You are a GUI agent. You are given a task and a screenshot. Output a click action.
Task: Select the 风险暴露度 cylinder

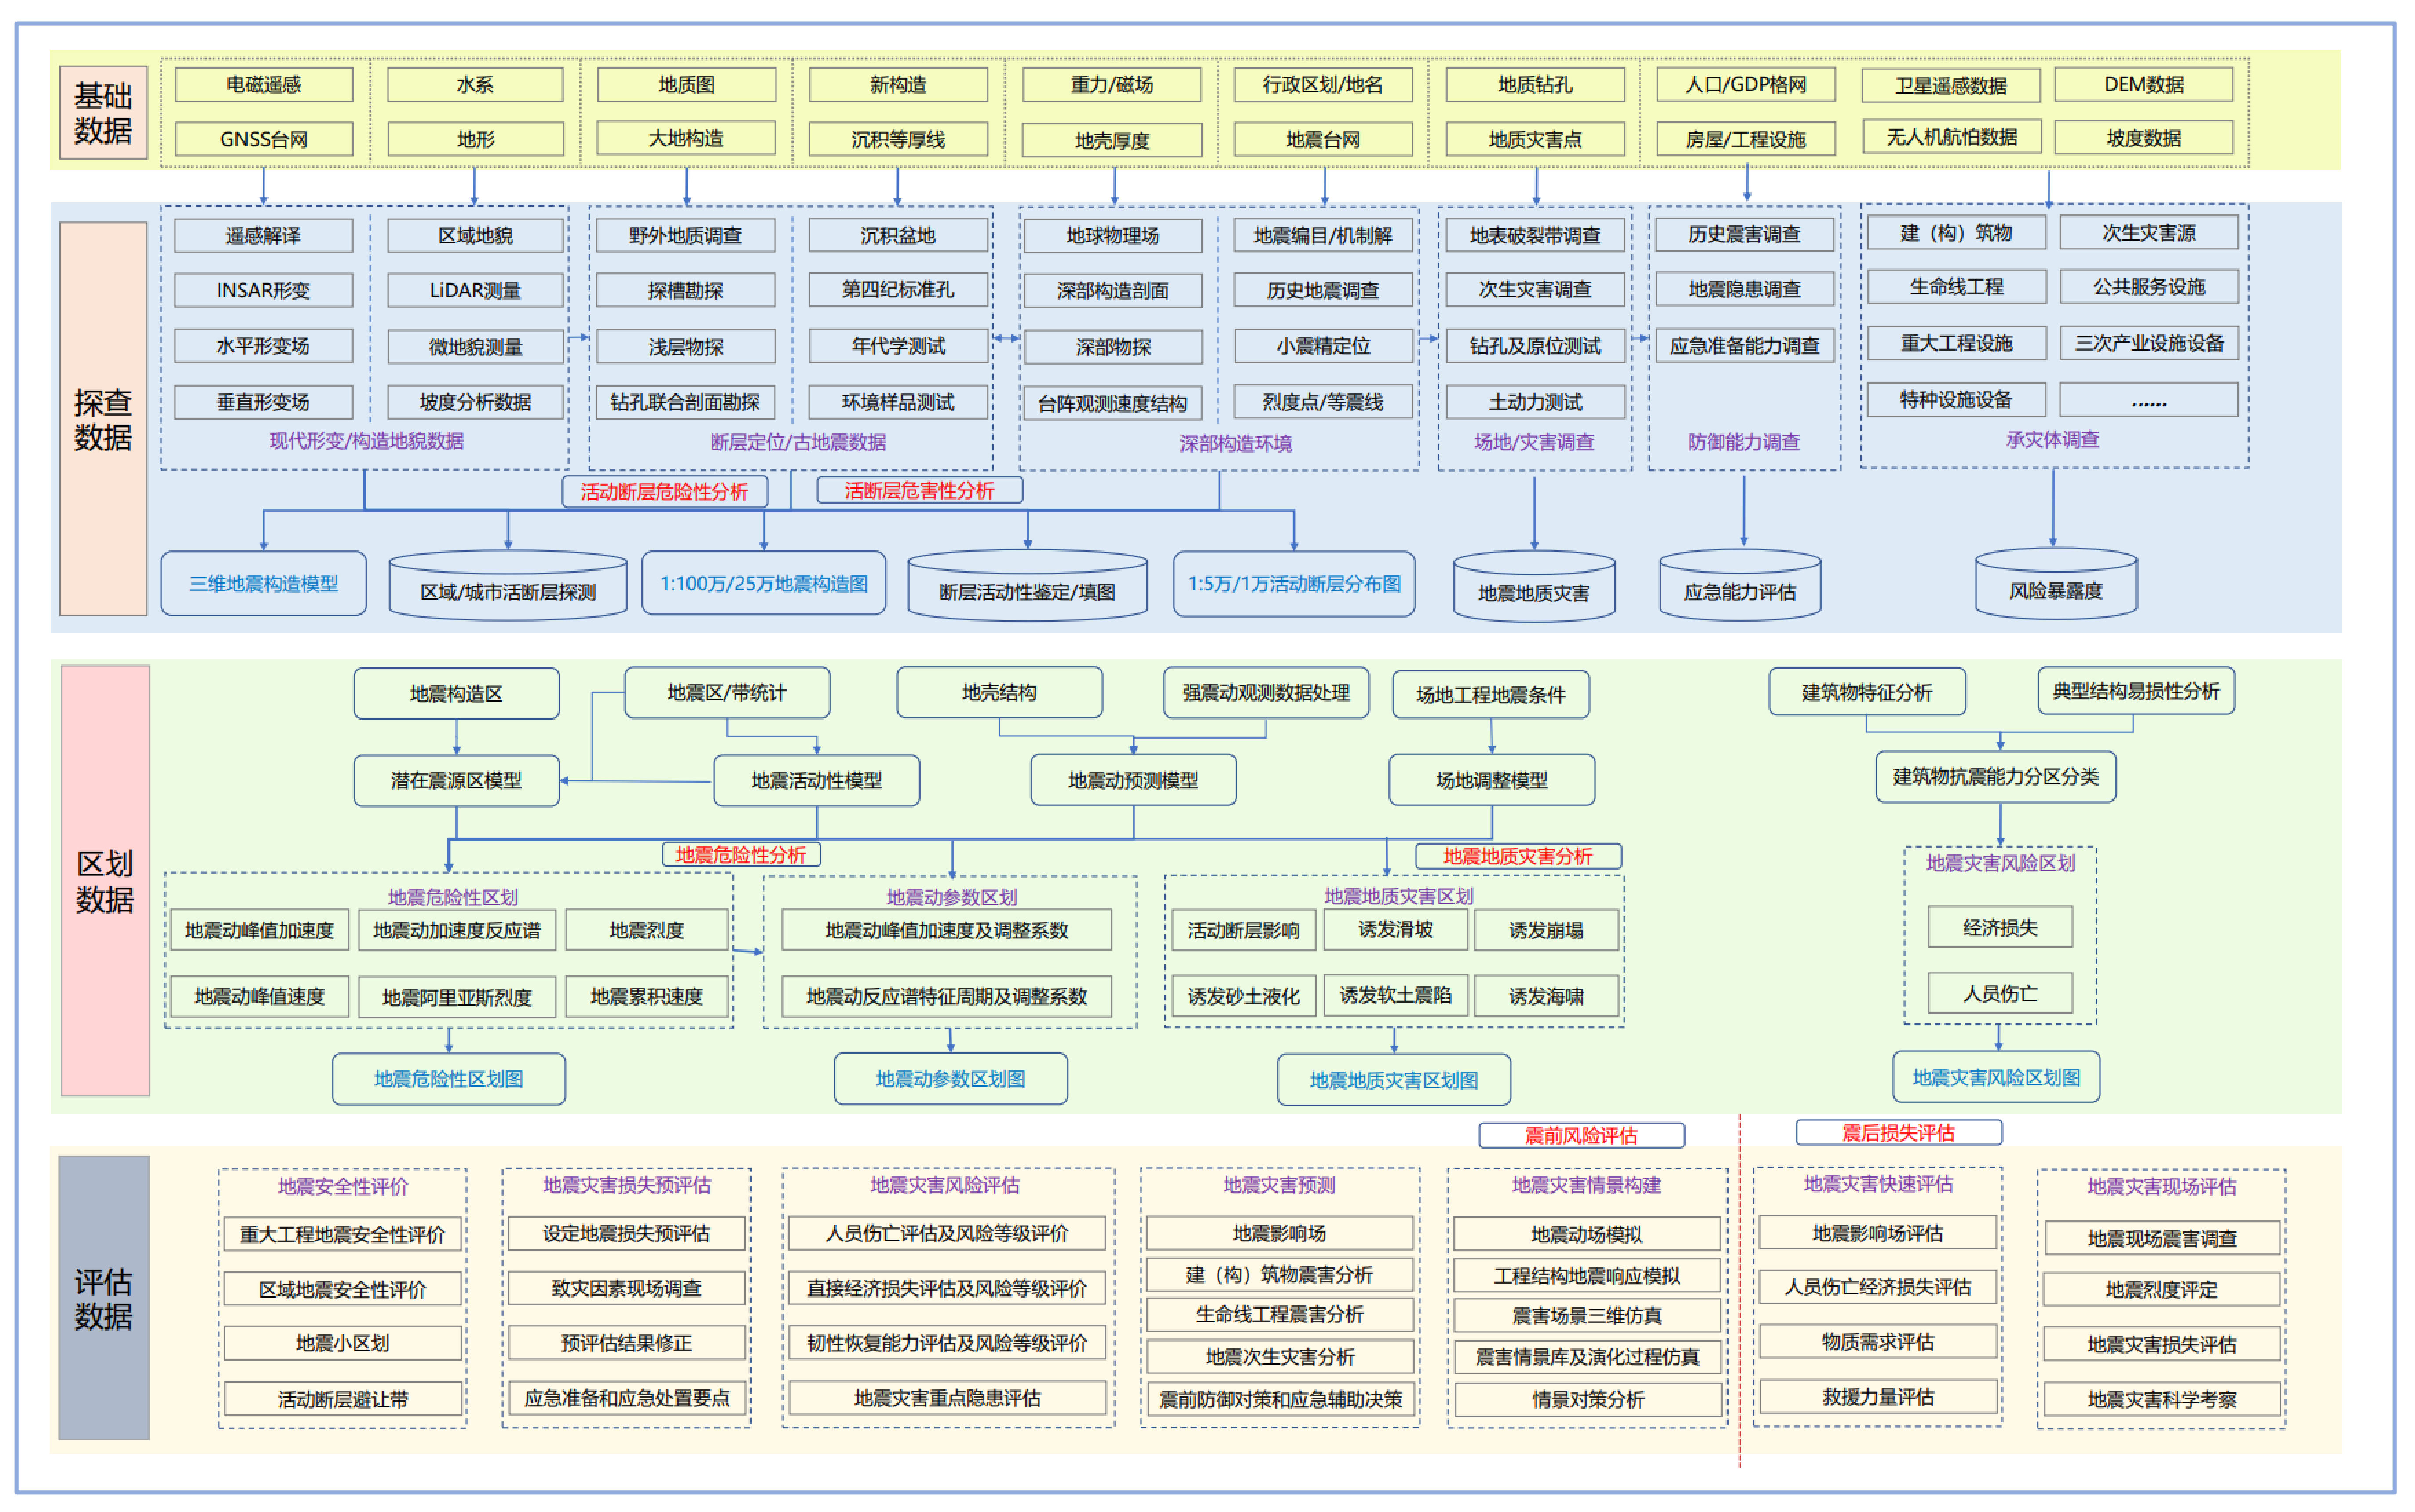[2056, 585]
